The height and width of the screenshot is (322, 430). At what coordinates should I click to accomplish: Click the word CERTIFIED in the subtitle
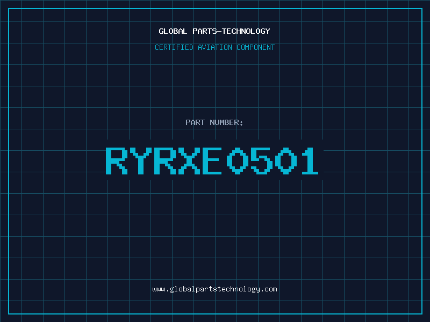pos(174,47)
